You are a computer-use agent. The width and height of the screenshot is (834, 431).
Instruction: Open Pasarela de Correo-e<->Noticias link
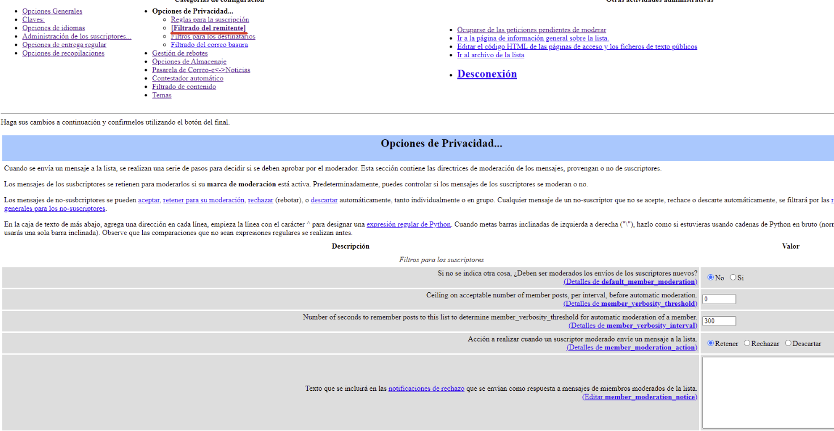click(x=201, y=70)
